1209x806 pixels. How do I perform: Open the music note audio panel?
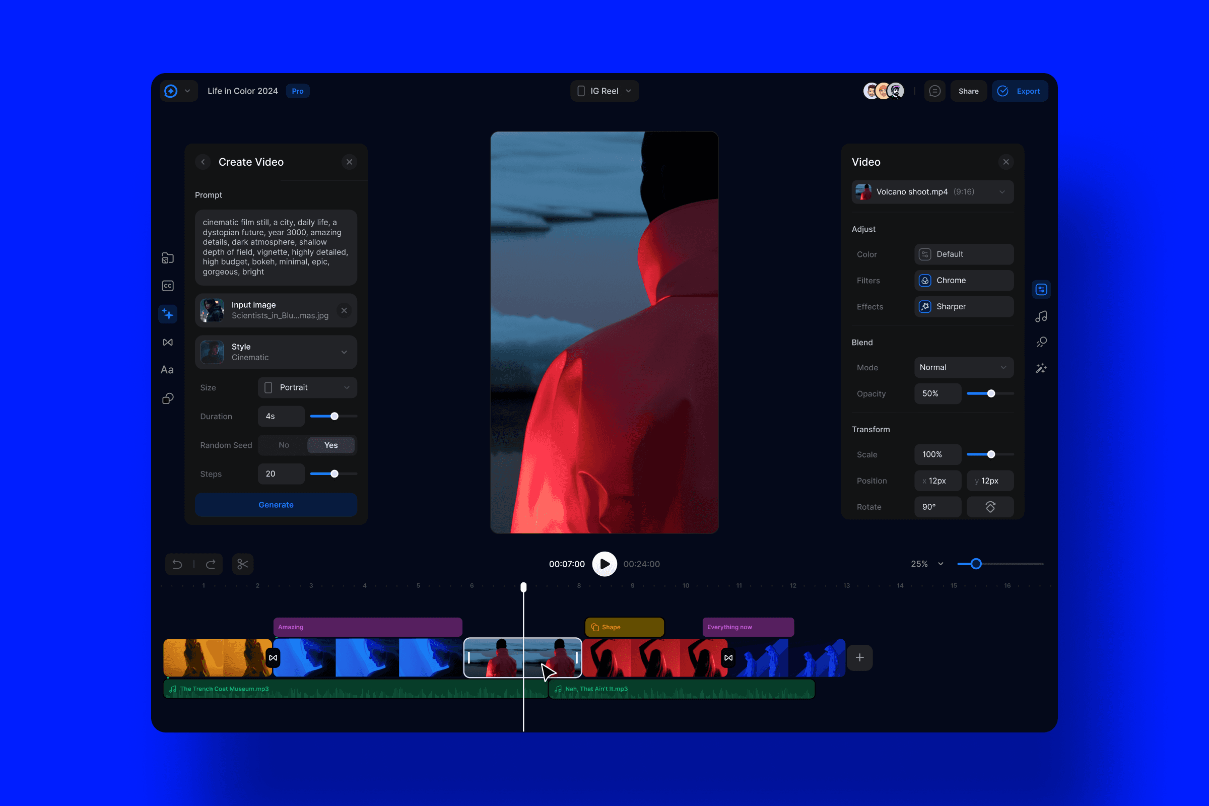pyautogui.click(x=1041, y=316)
